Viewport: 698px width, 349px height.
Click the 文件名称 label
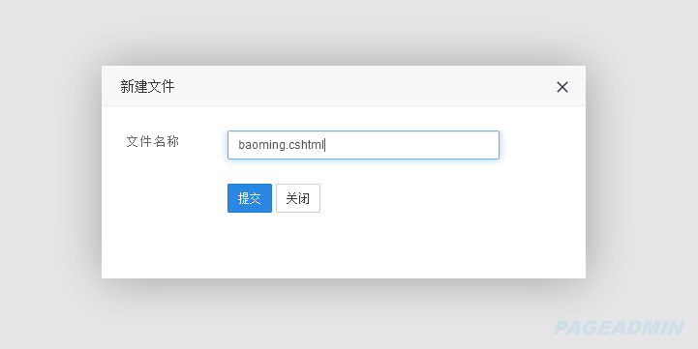[x=153, y=142]
